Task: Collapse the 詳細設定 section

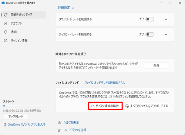Action: click(x=66, y=8)
